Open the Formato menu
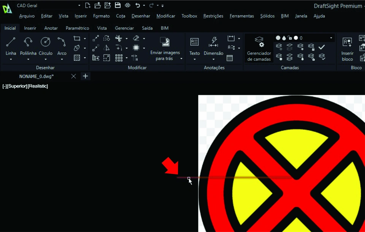Viewport: 365px width, 232px height. [x=101, y=16]
